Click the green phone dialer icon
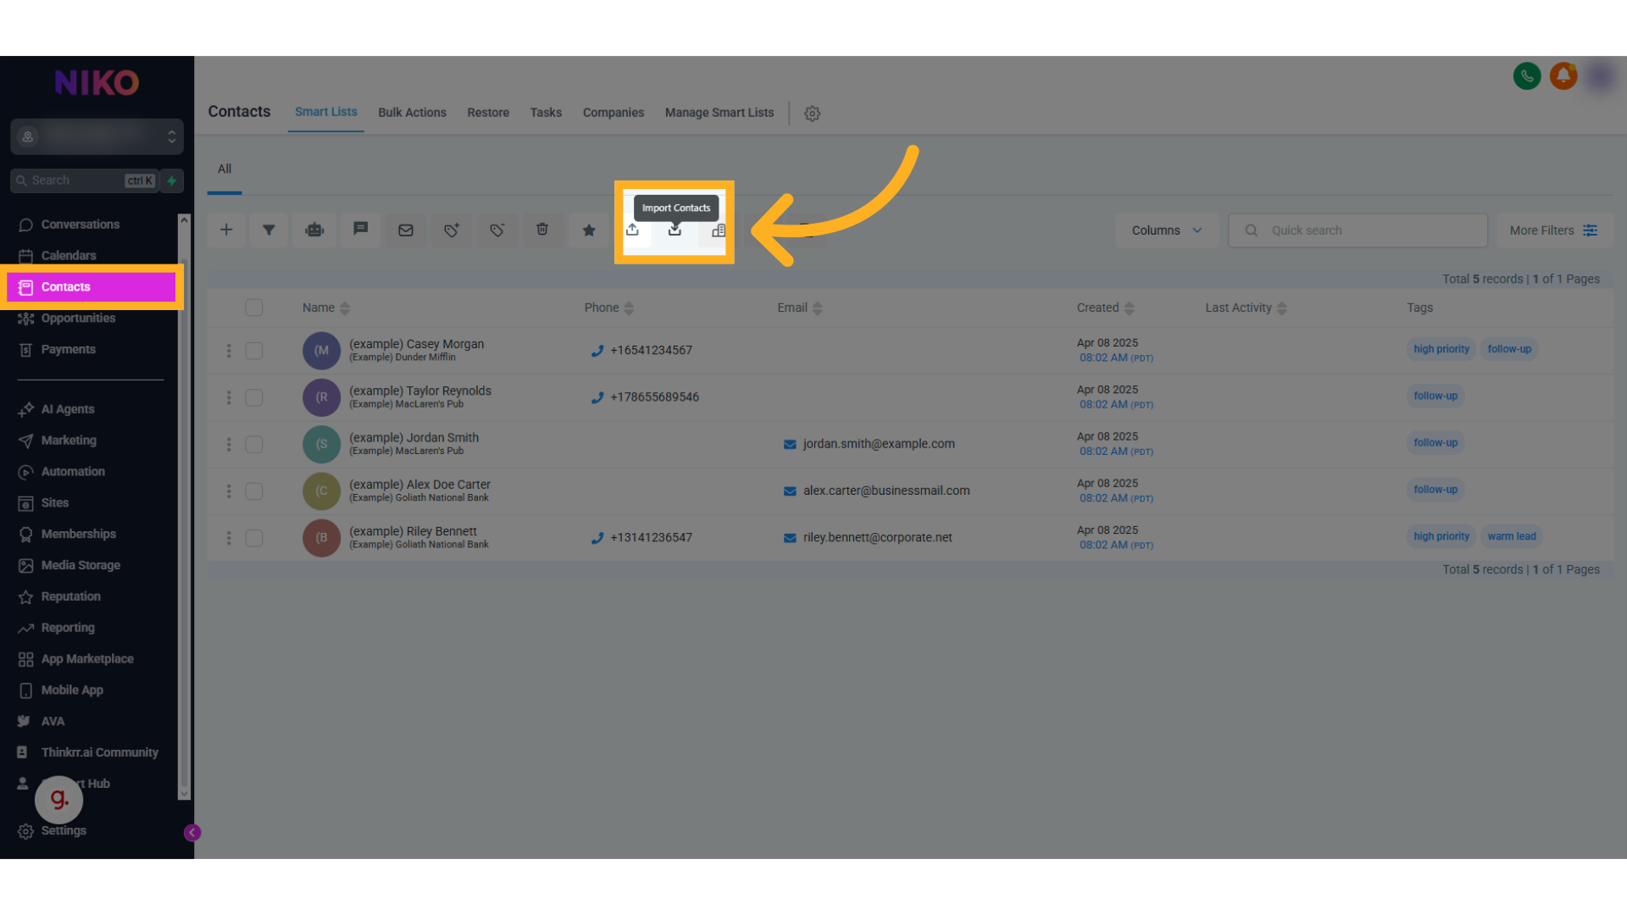The image size is (1627, 915). 1527,76
